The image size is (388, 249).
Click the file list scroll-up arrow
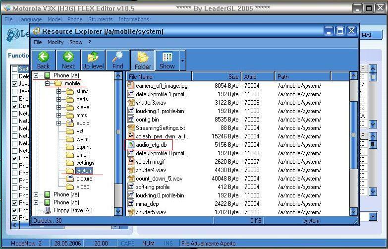[353, 75]
